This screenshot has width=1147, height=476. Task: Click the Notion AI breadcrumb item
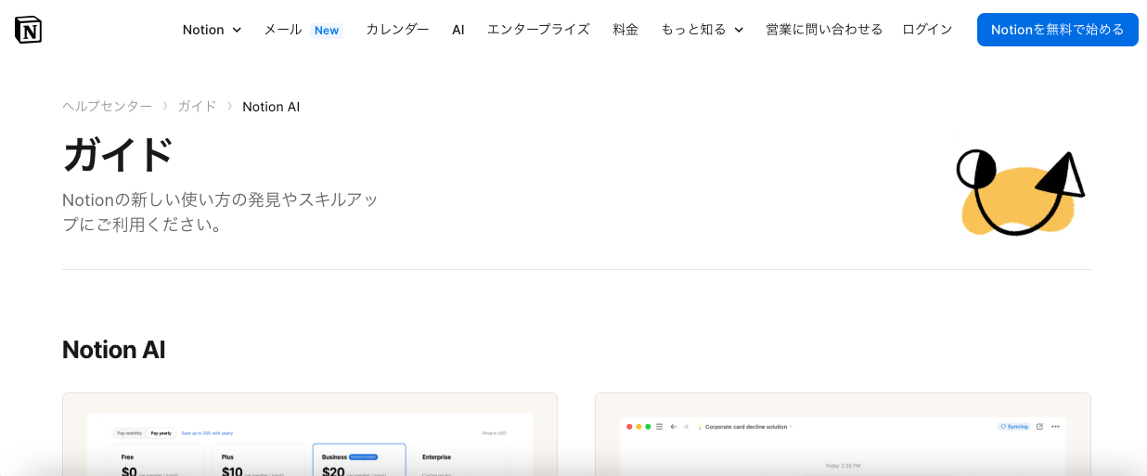coord(271,107)
